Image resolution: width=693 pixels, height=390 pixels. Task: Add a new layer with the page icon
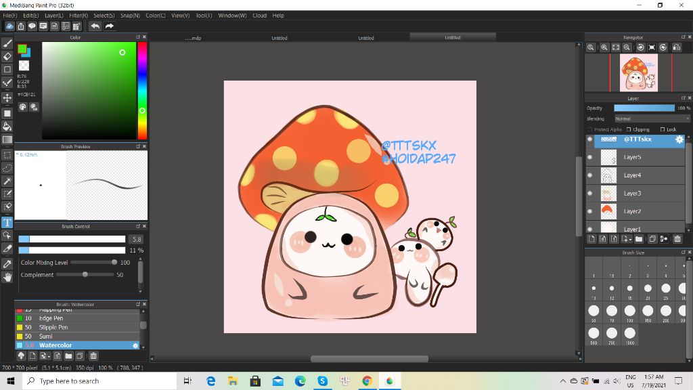[591, 239]
